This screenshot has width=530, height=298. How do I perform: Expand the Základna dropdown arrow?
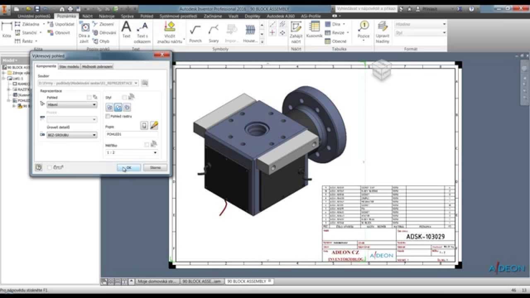coord(43,24)
